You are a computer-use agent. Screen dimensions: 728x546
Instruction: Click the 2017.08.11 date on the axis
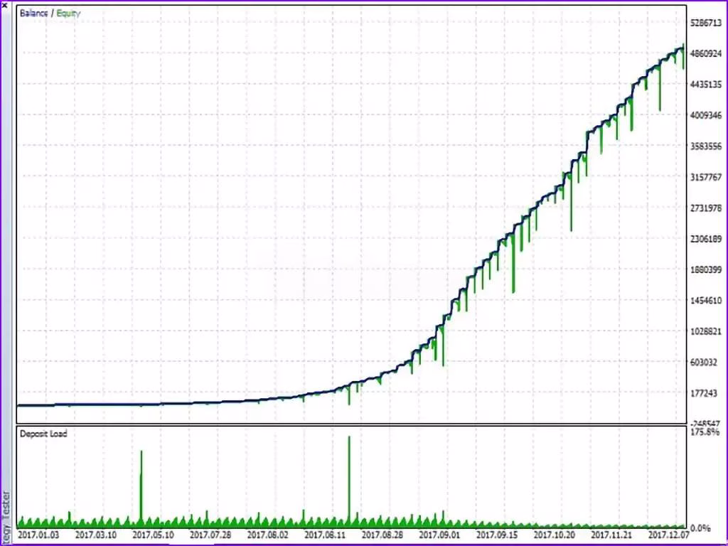click(325, 535)
